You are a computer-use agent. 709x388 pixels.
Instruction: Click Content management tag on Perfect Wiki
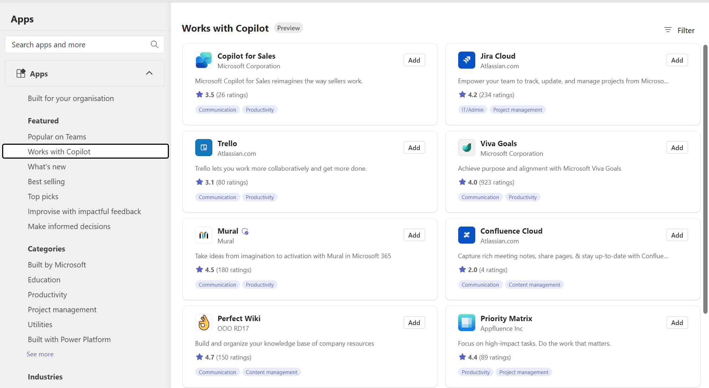(271, 372)
